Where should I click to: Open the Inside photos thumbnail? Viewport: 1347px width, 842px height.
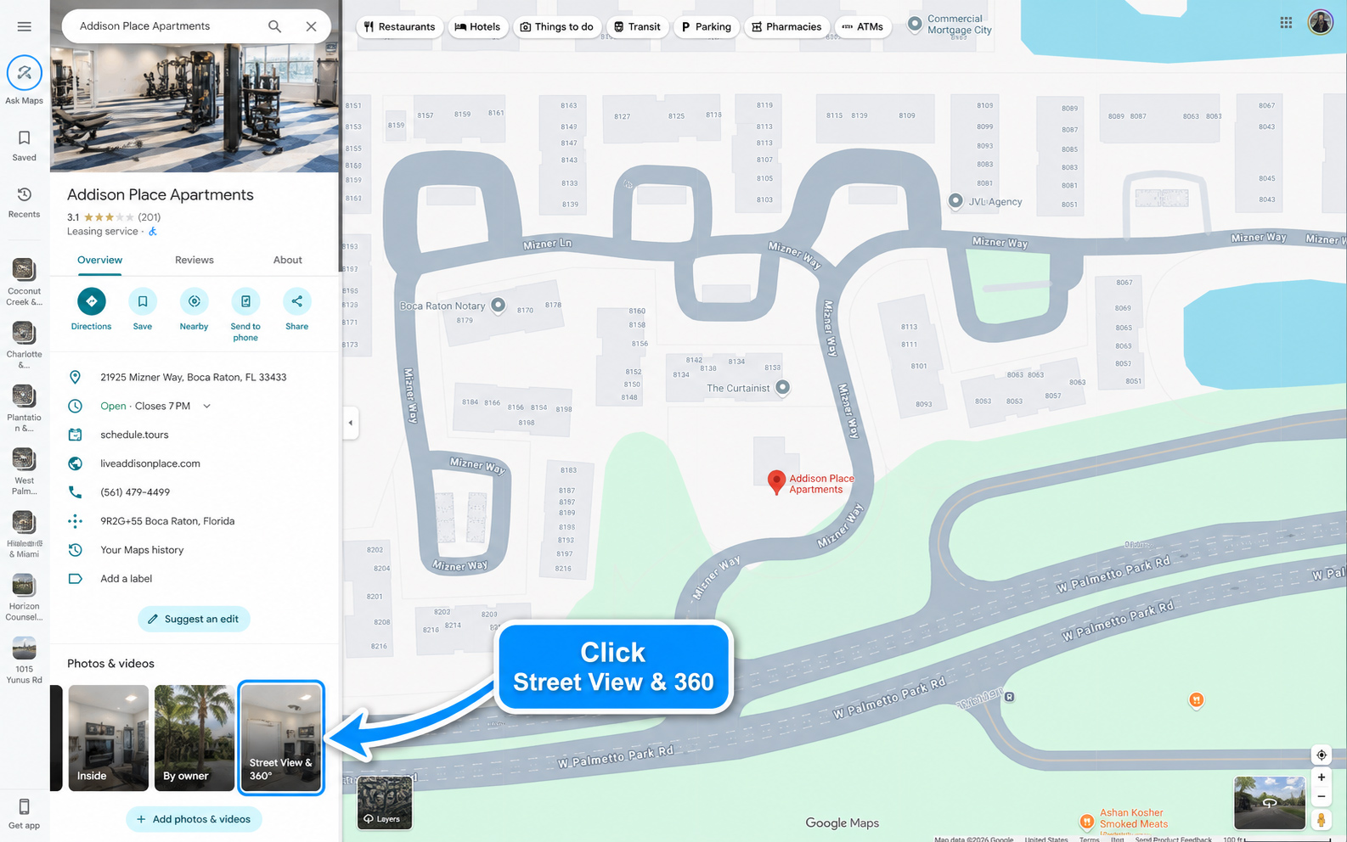pyautogui.click(x=108, y=738)
